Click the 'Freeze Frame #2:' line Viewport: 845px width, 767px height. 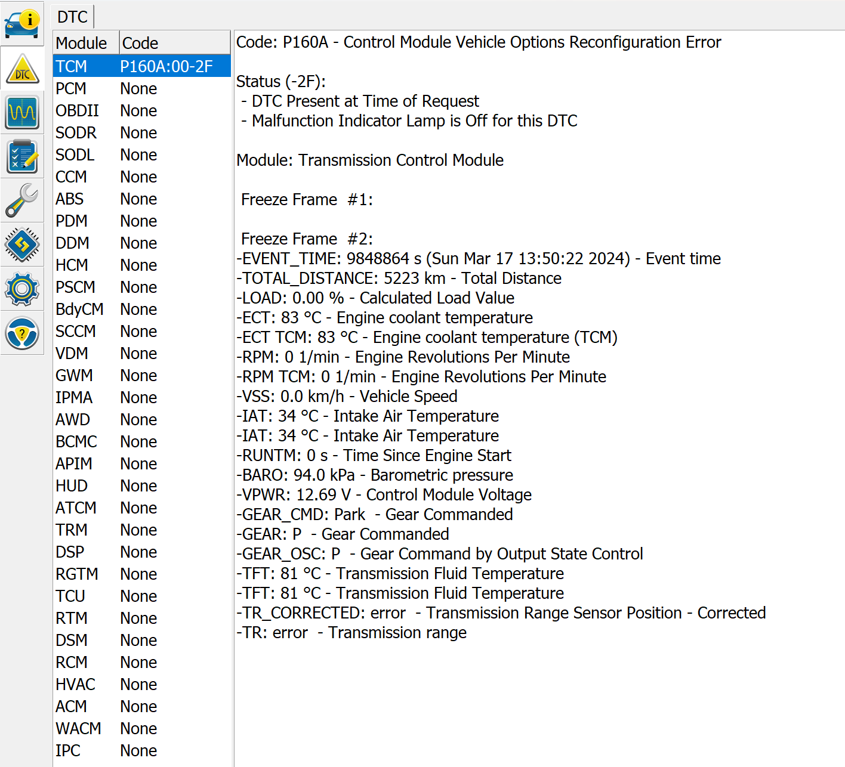coord(307,239)
